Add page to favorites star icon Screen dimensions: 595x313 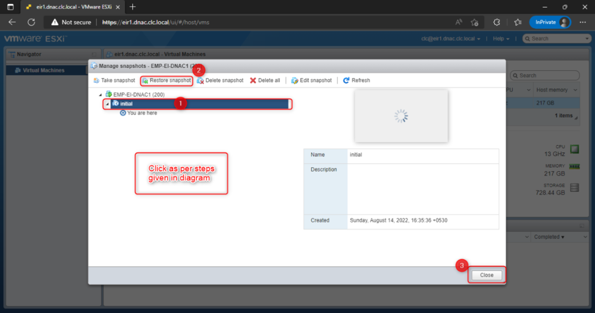pos(474,23)
